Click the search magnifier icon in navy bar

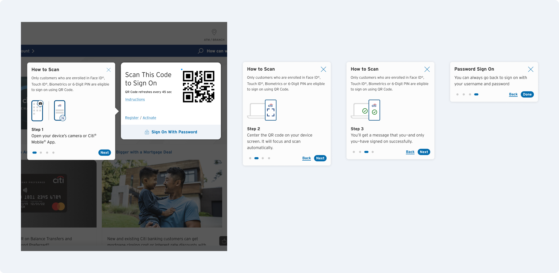(x=201, y=51)
